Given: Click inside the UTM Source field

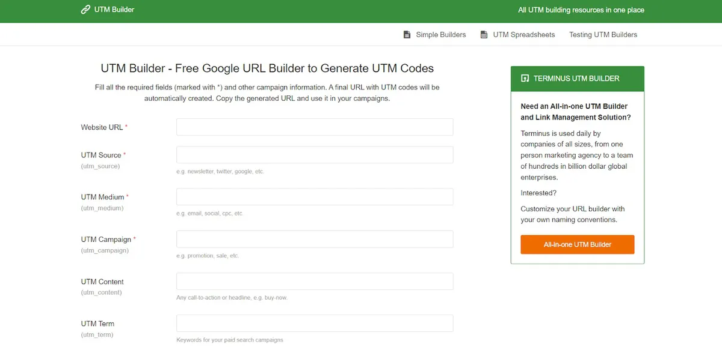Looking at the screenshot, I should click(314, 154).
